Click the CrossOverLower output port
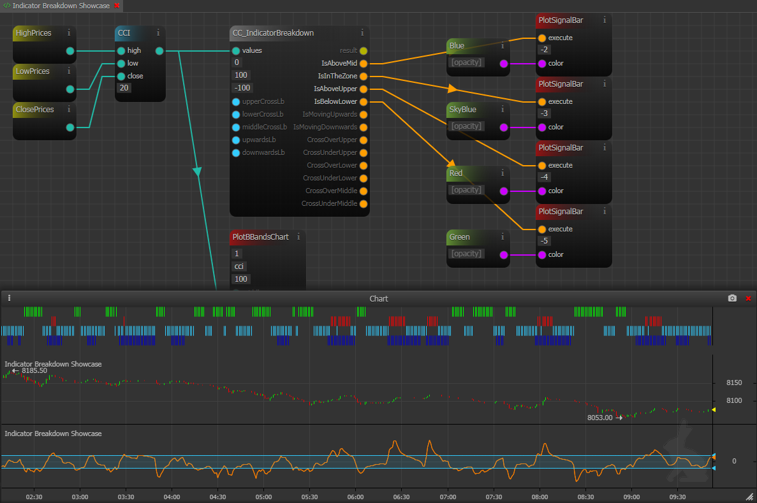 pos(364,166)
